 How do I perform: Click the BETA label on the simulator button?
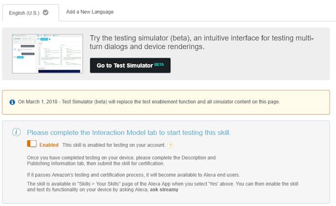[x=159, y=65]
